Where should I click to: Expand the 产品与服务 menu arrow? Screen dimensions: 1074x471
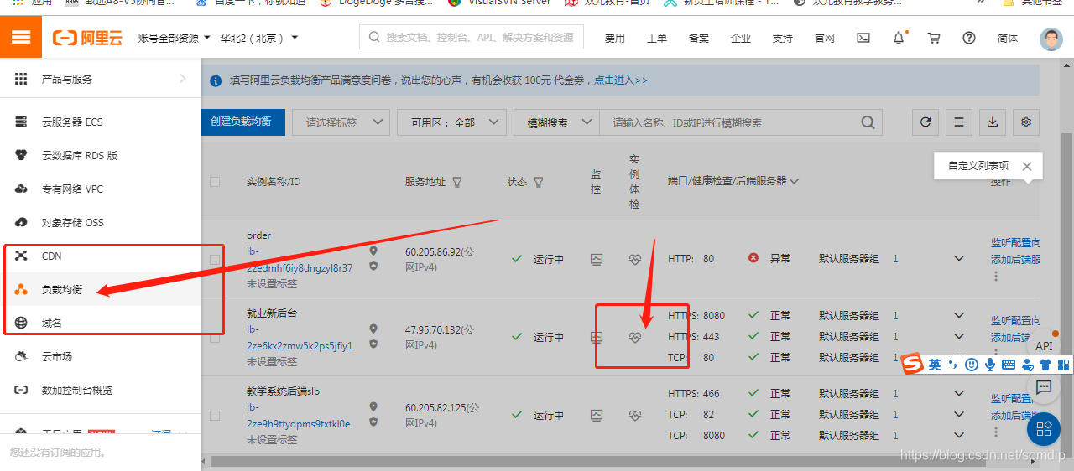tap(183, 79)
